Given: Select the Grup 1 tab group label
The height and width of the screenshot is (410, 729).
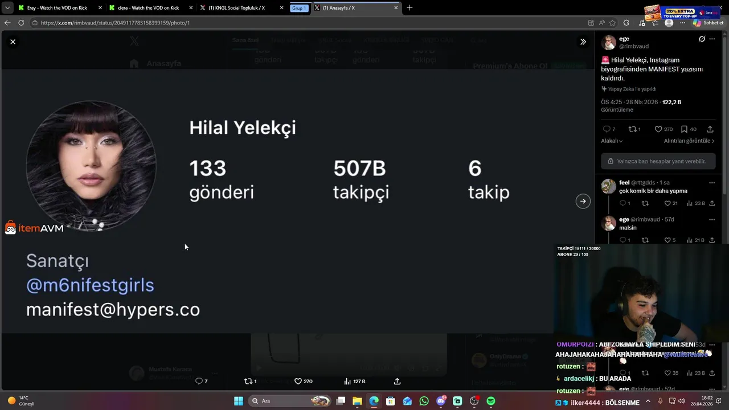Looking at the screenshot, I should click(299, 8).
